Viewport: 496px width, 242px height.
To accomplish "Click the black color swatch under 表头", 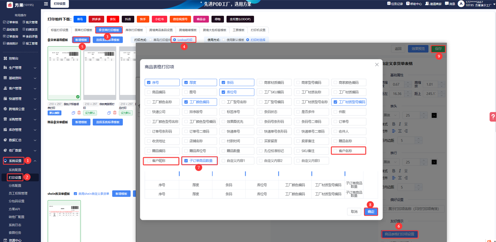I will [x=434, y=115].
